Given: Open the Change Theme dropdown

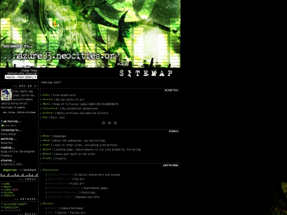Looking at the screenshot, I should (21, 77).
